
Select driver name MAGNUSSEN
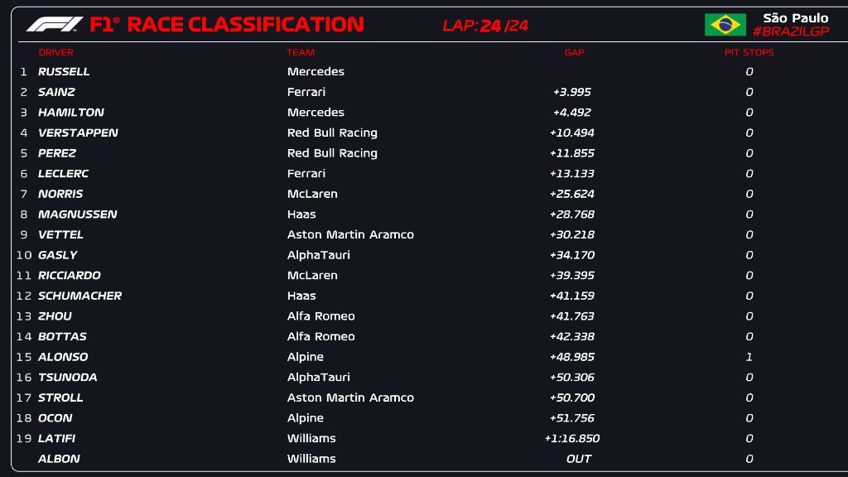[x=77, y=214]
